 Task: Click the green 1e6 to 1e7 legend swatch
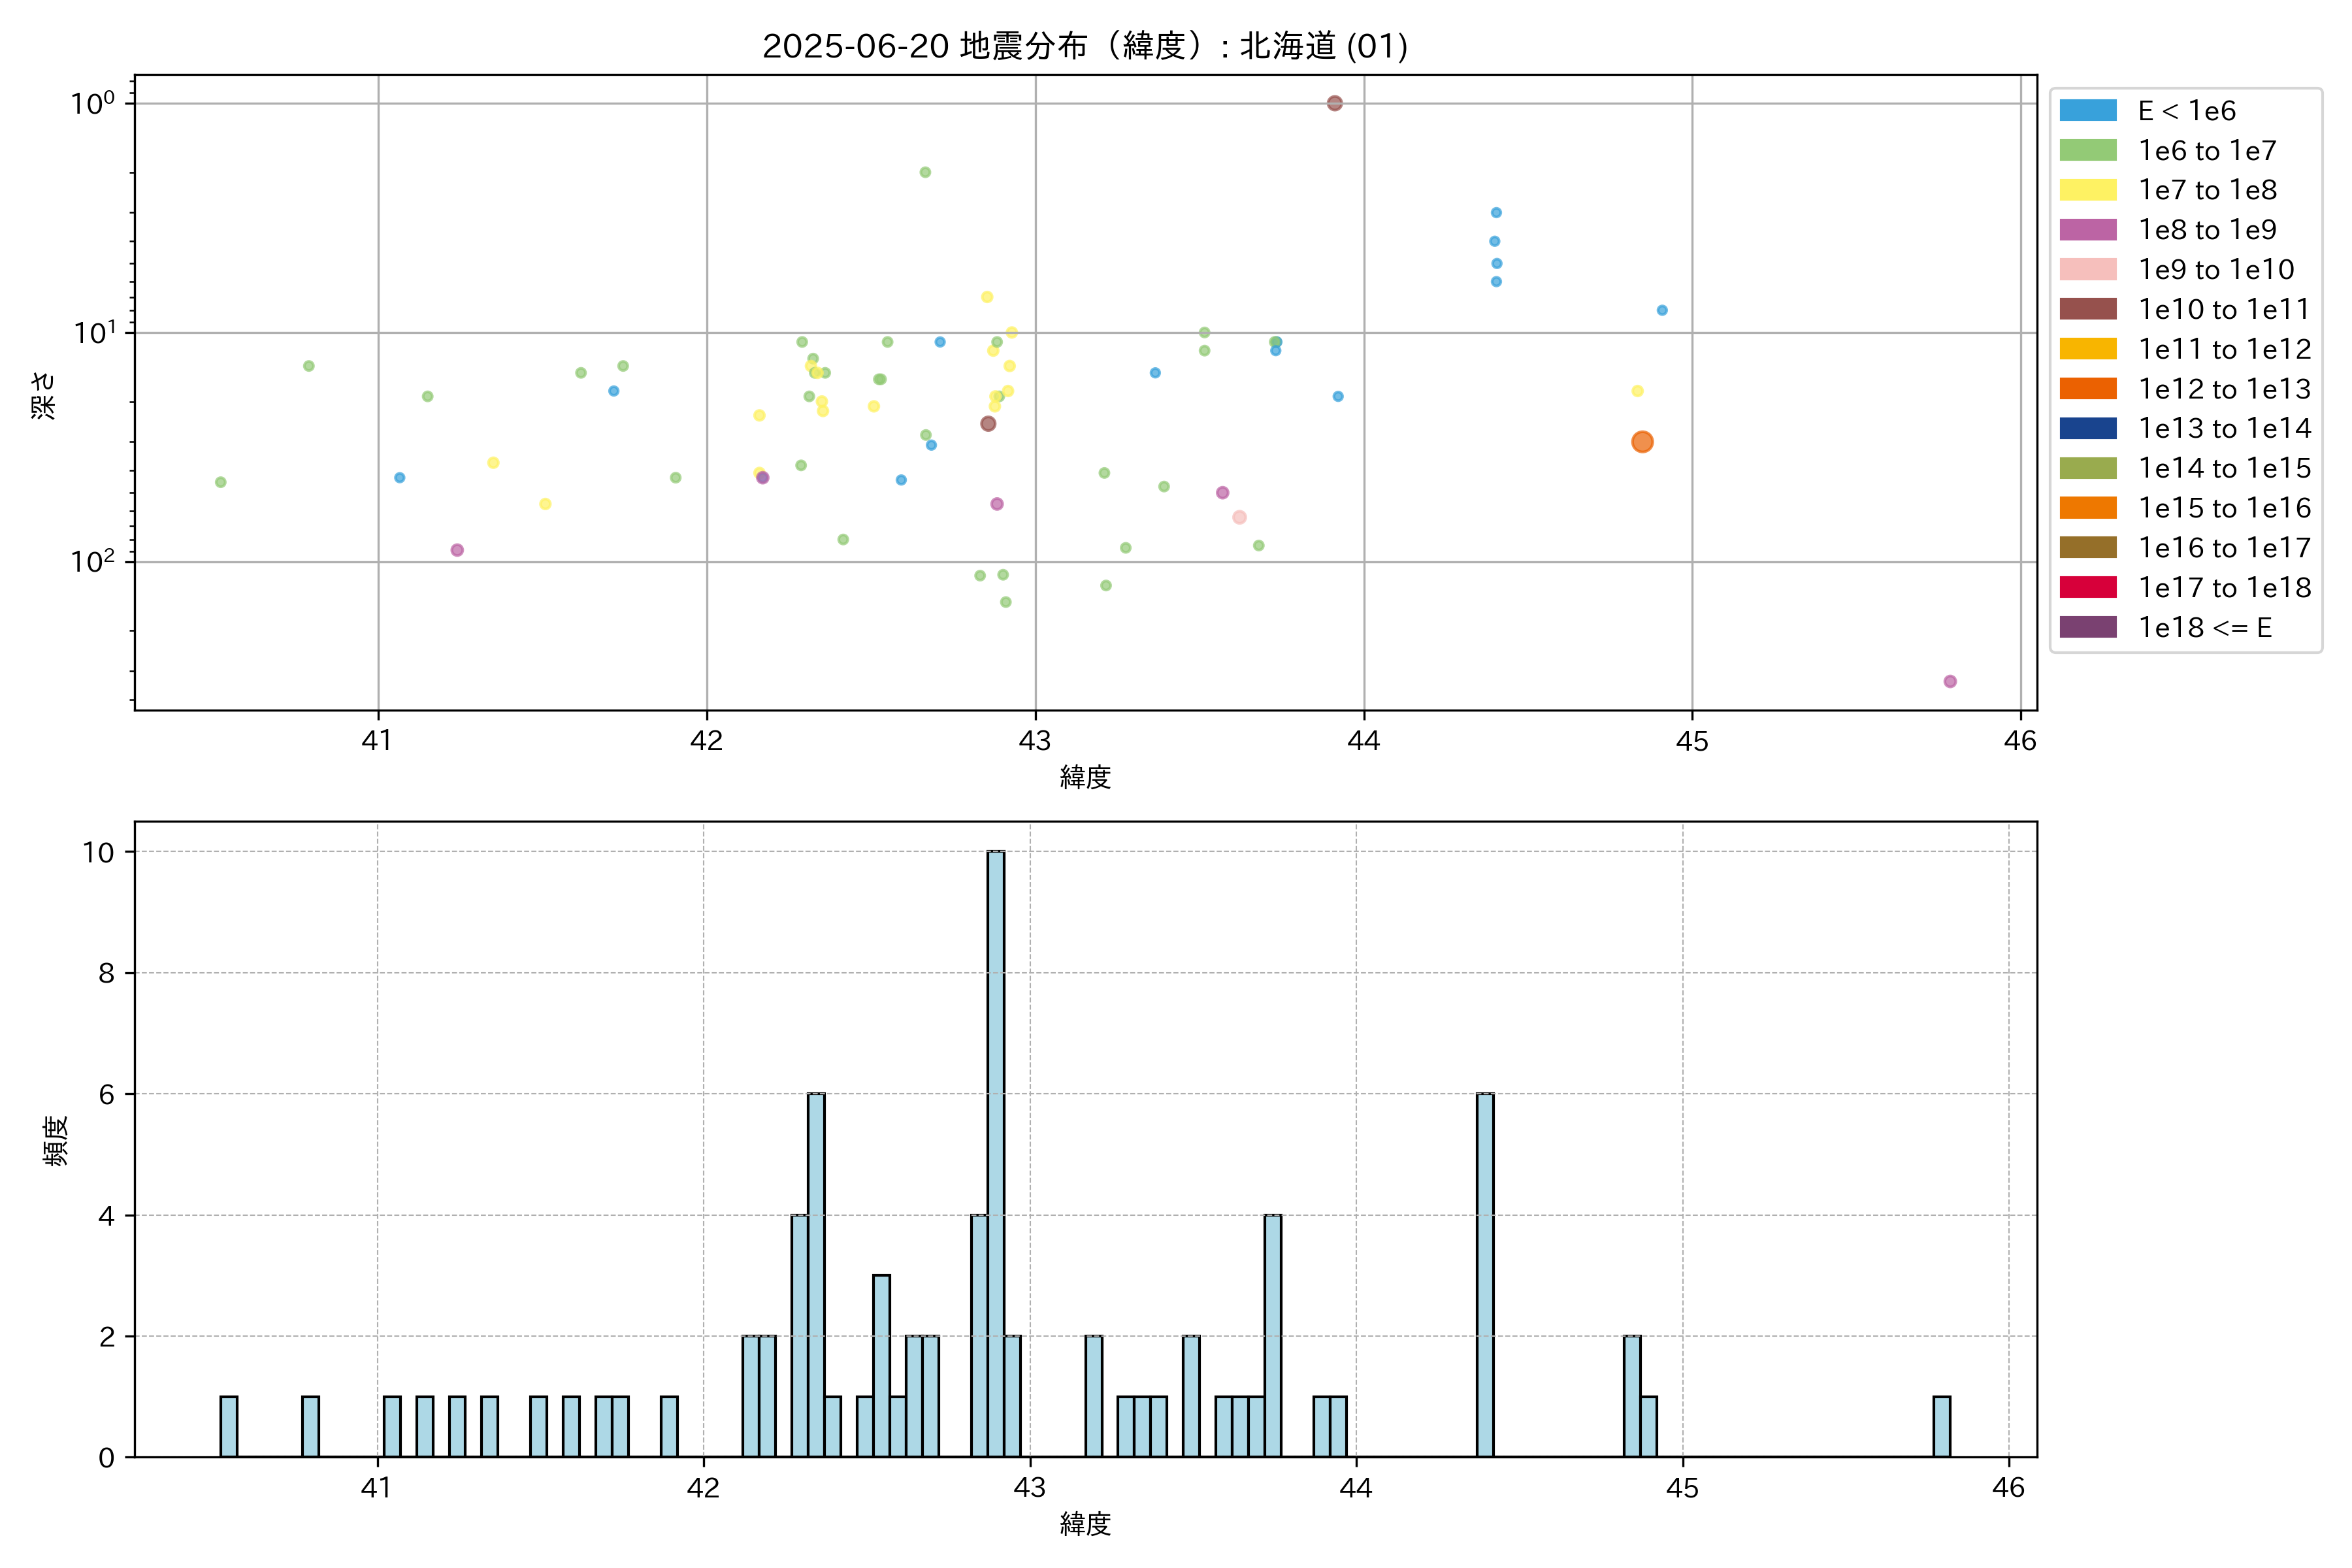click(2088, 151)
